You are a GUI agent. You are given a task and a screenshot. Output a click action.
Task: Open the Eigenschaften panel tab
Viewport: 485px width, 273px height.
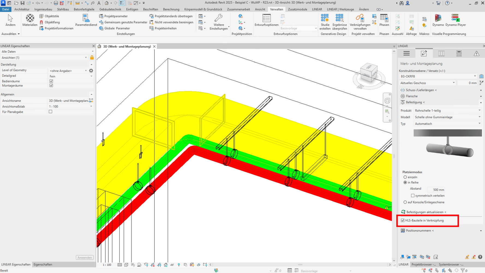[43, 265]
